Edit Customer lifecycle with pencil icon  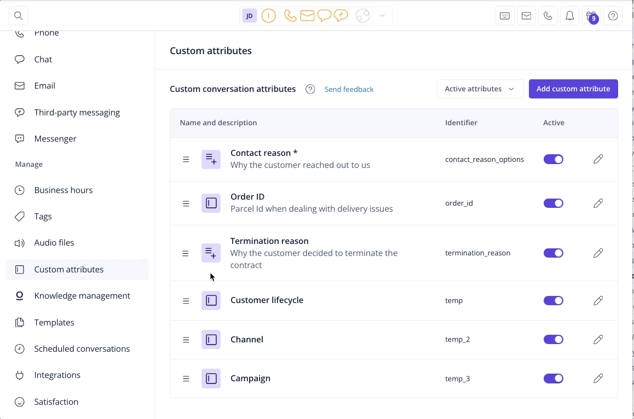click(x=598, y=301)
